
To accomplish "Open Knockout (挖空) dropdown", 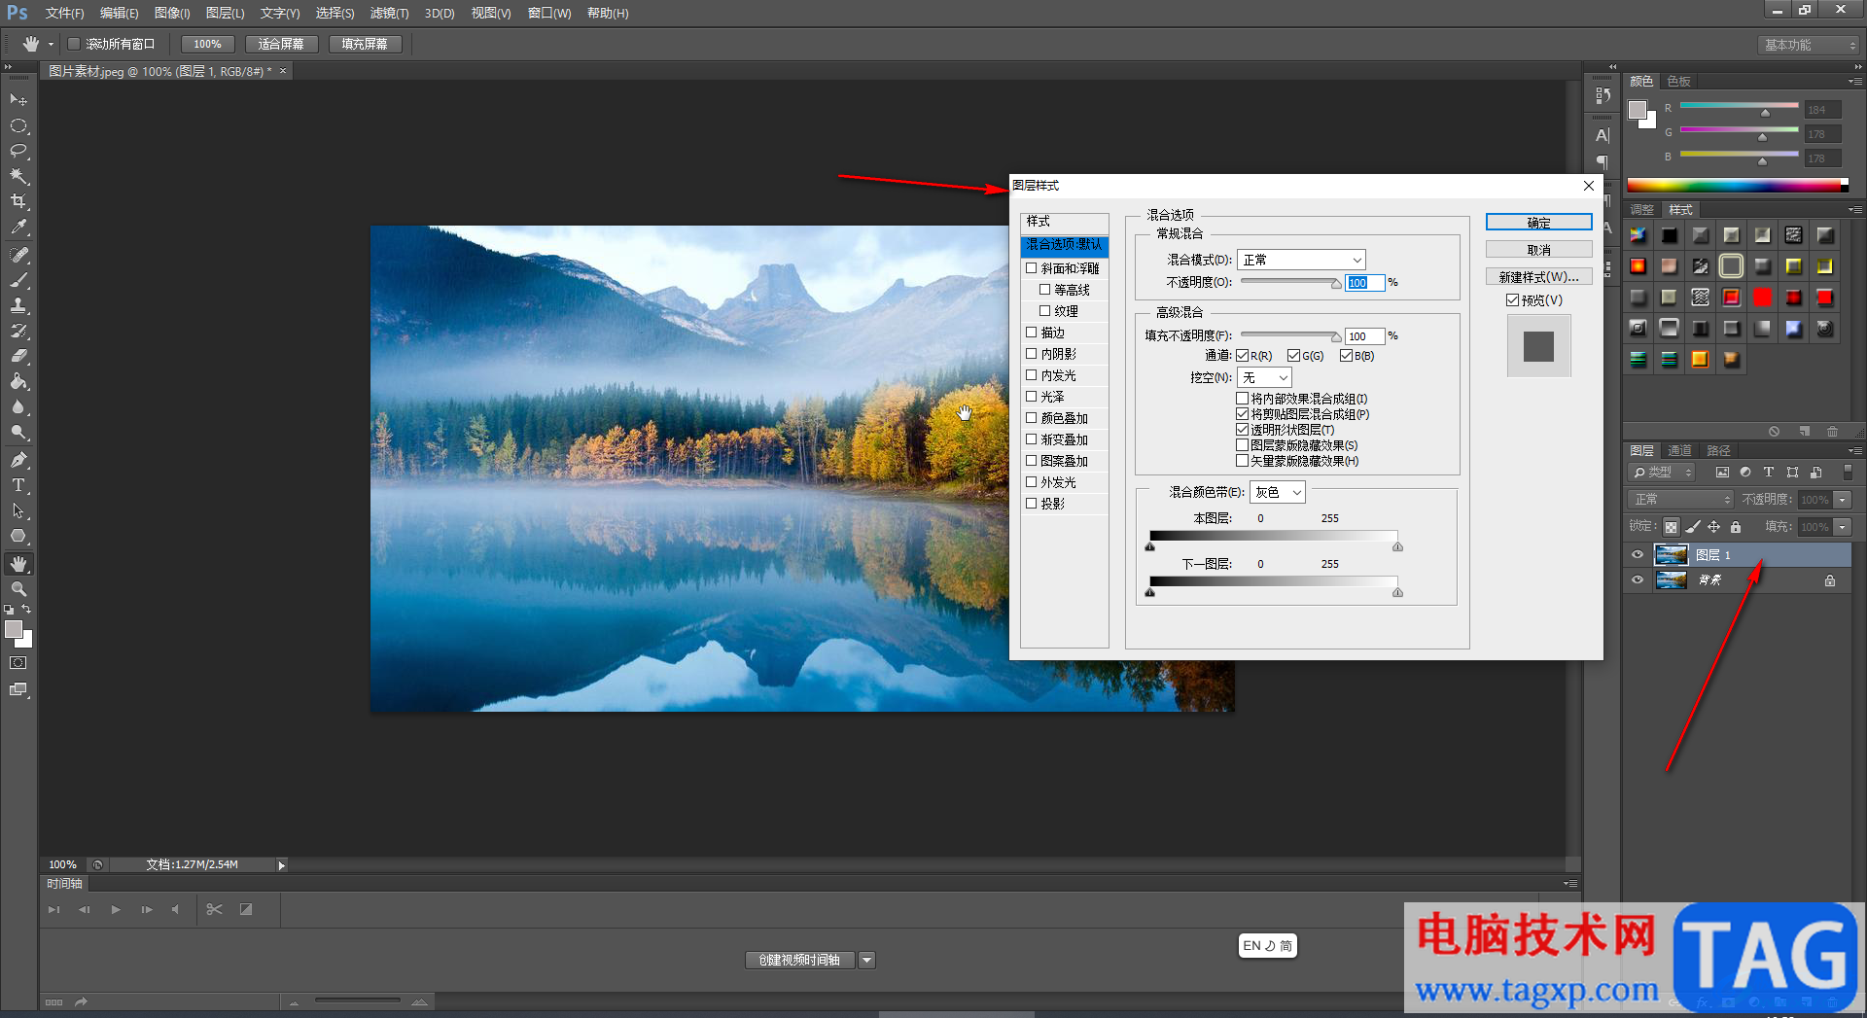I will click(1264, 377).
